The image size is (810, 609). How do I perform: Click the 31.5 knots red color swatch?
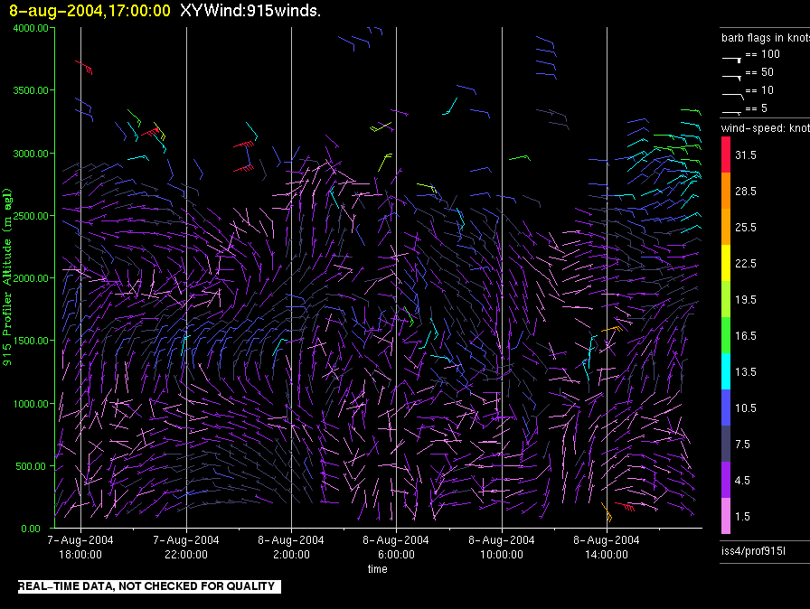click(x=726, y=155)
